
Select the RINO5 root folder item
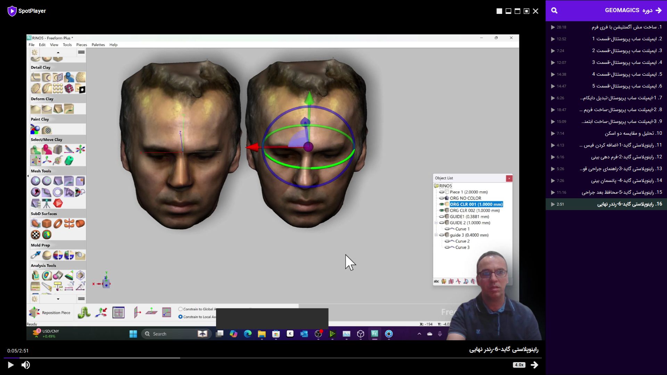[443, 186]
